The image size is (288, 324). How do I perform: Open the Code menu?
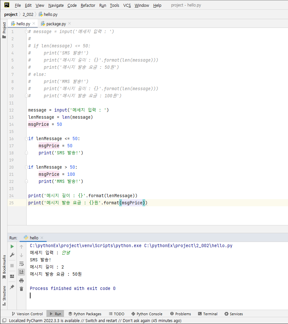click(x=72, y=6)
